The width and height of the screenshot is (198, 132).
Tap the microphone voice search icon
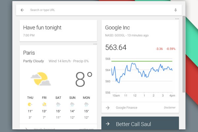coord(176,10)
